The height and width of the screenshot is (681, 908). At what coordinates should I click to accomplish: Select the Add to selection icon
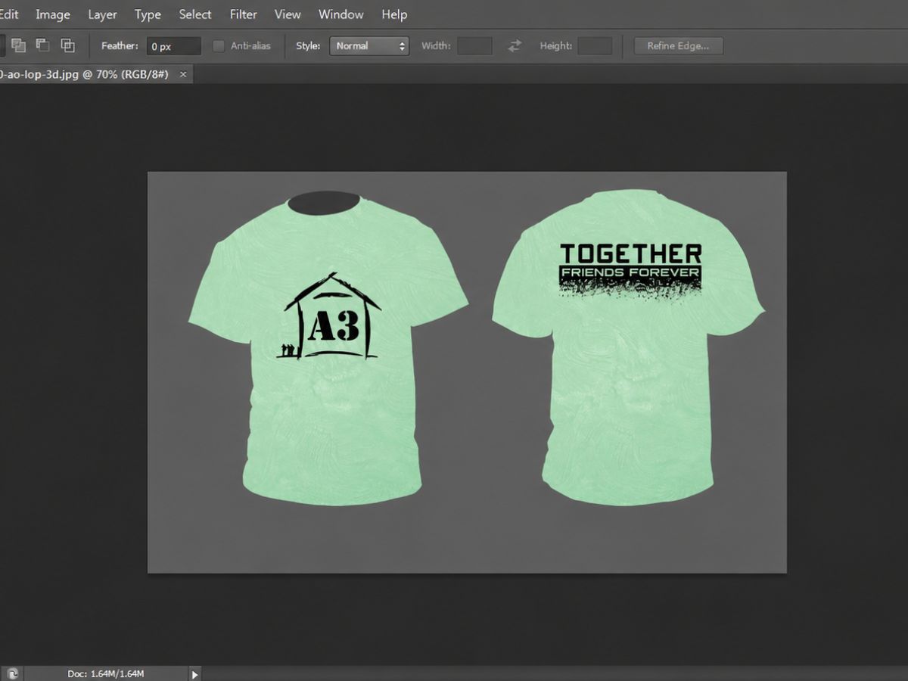click(18, 45)
